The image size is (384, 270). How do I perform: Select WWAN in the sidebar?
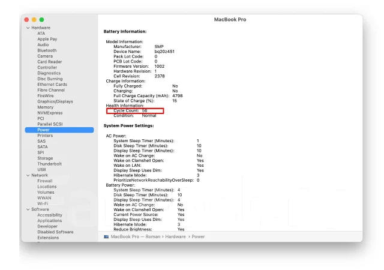44,198
